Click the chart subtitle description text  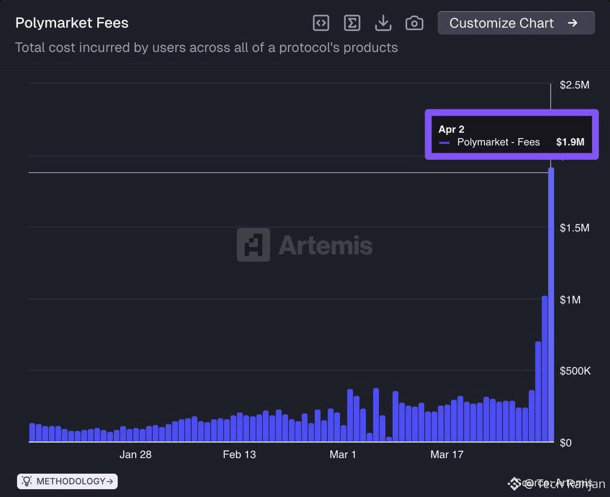[x=206, y=48]
